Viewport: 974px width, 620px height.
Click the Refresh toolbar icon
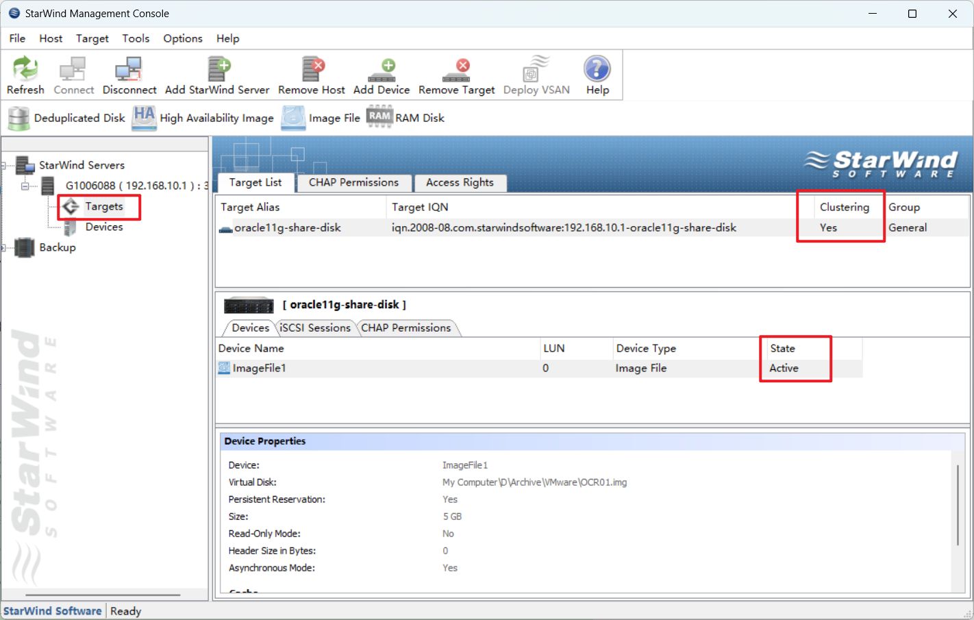(x=25, y=69)
